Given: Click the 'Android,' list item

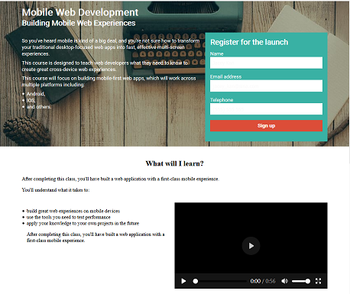Looking at the screenshot, I should click(36, 94).
